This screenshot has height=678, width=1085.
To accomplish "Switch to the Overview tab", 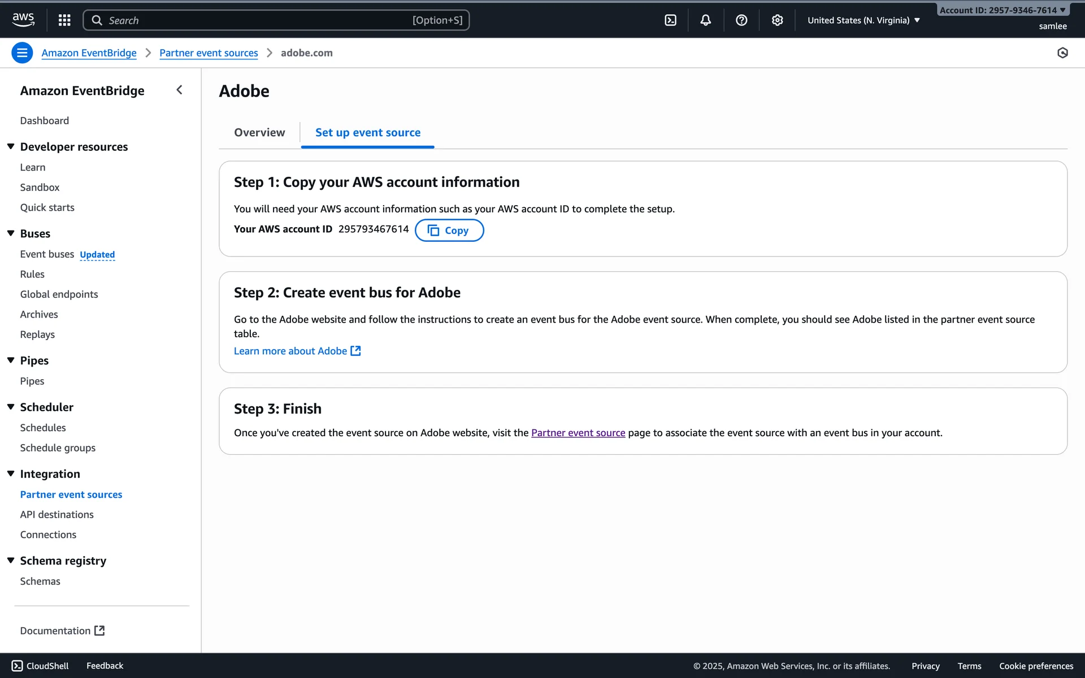I will pyautogui.click(x=259, y=132).
